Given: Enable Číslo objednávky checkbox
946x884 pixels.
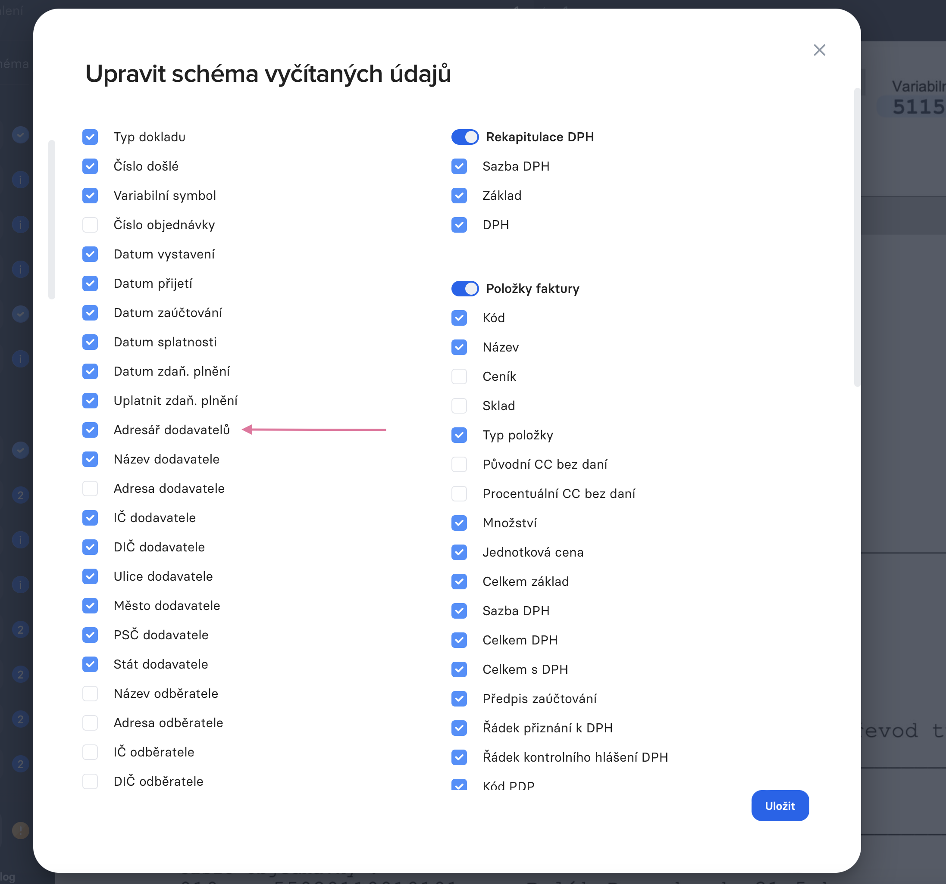Looking at the screenshot, I should [x=90, y=225].
